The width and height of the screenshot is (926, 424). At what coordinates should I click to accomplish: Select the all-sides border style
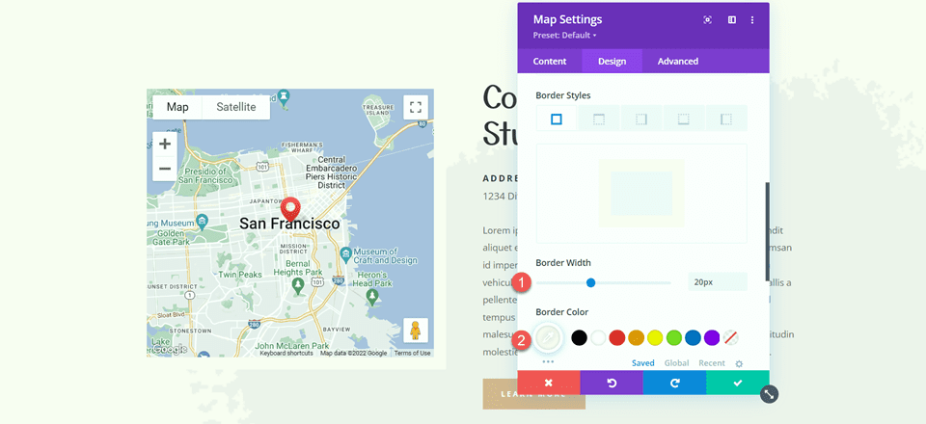(557, 119)
